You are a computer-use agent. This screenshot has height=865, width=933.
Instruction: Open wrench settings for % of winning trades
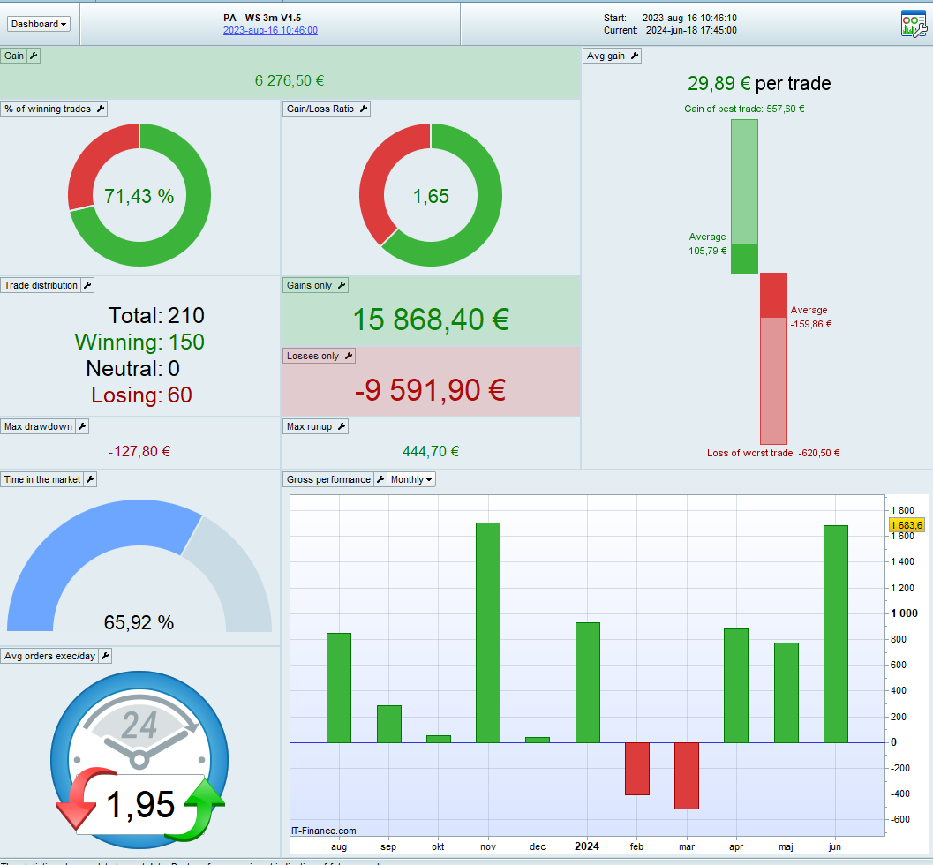101,109
